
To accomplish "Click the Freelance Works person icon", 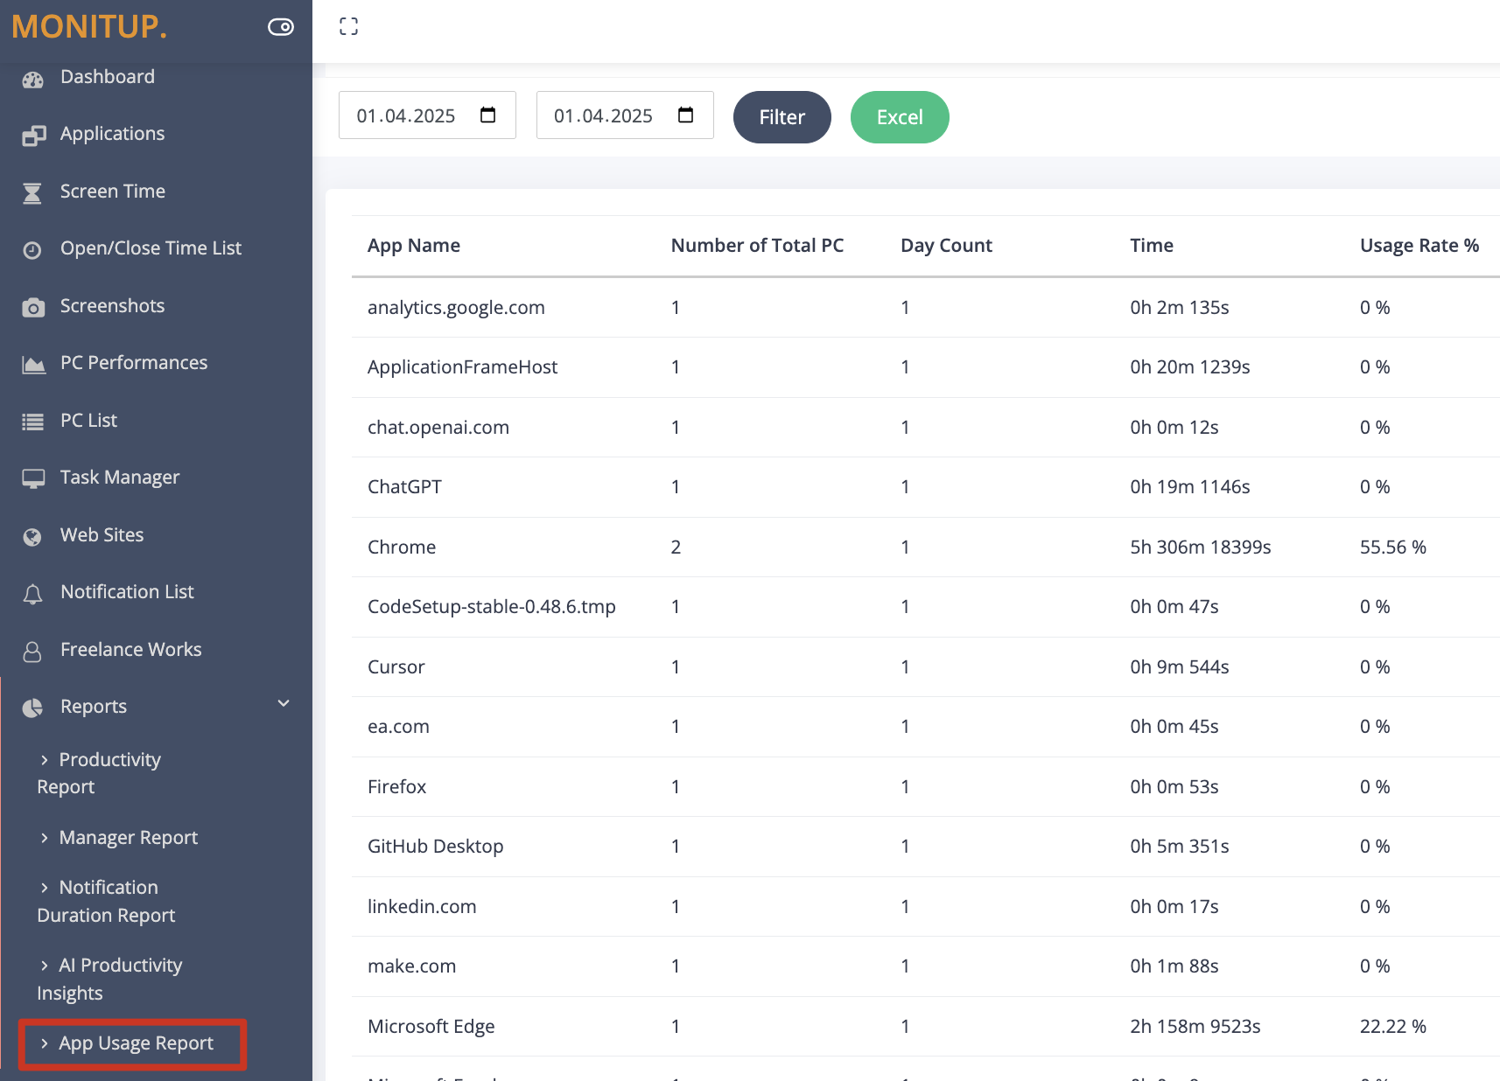I will [x=32, y=652].
